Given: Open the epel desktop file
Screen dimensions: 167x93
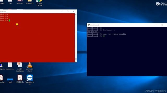Looking at the screenshot, I should (x=10, y=80).
